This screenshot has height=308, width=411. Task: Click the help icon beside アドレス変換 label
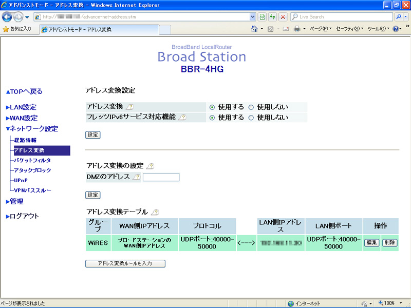point(130,107)
